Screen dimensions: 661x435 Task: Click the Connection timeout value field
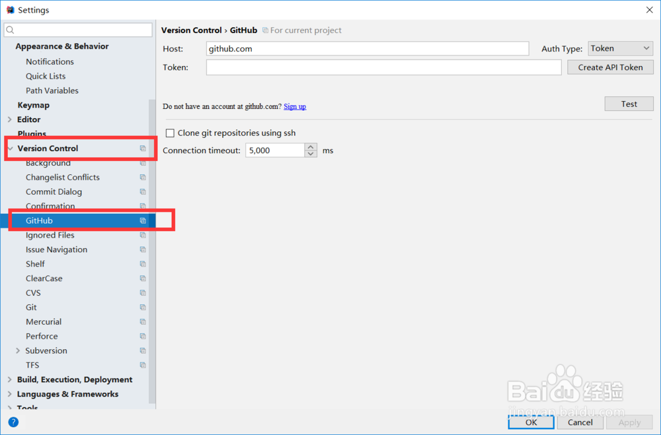pos(275,151)
